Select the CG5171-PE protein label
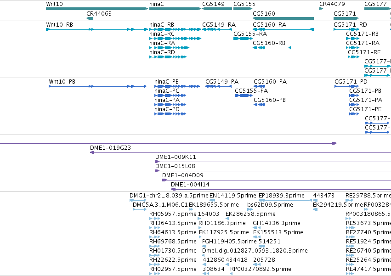391x276 pixels. point(365,109)
